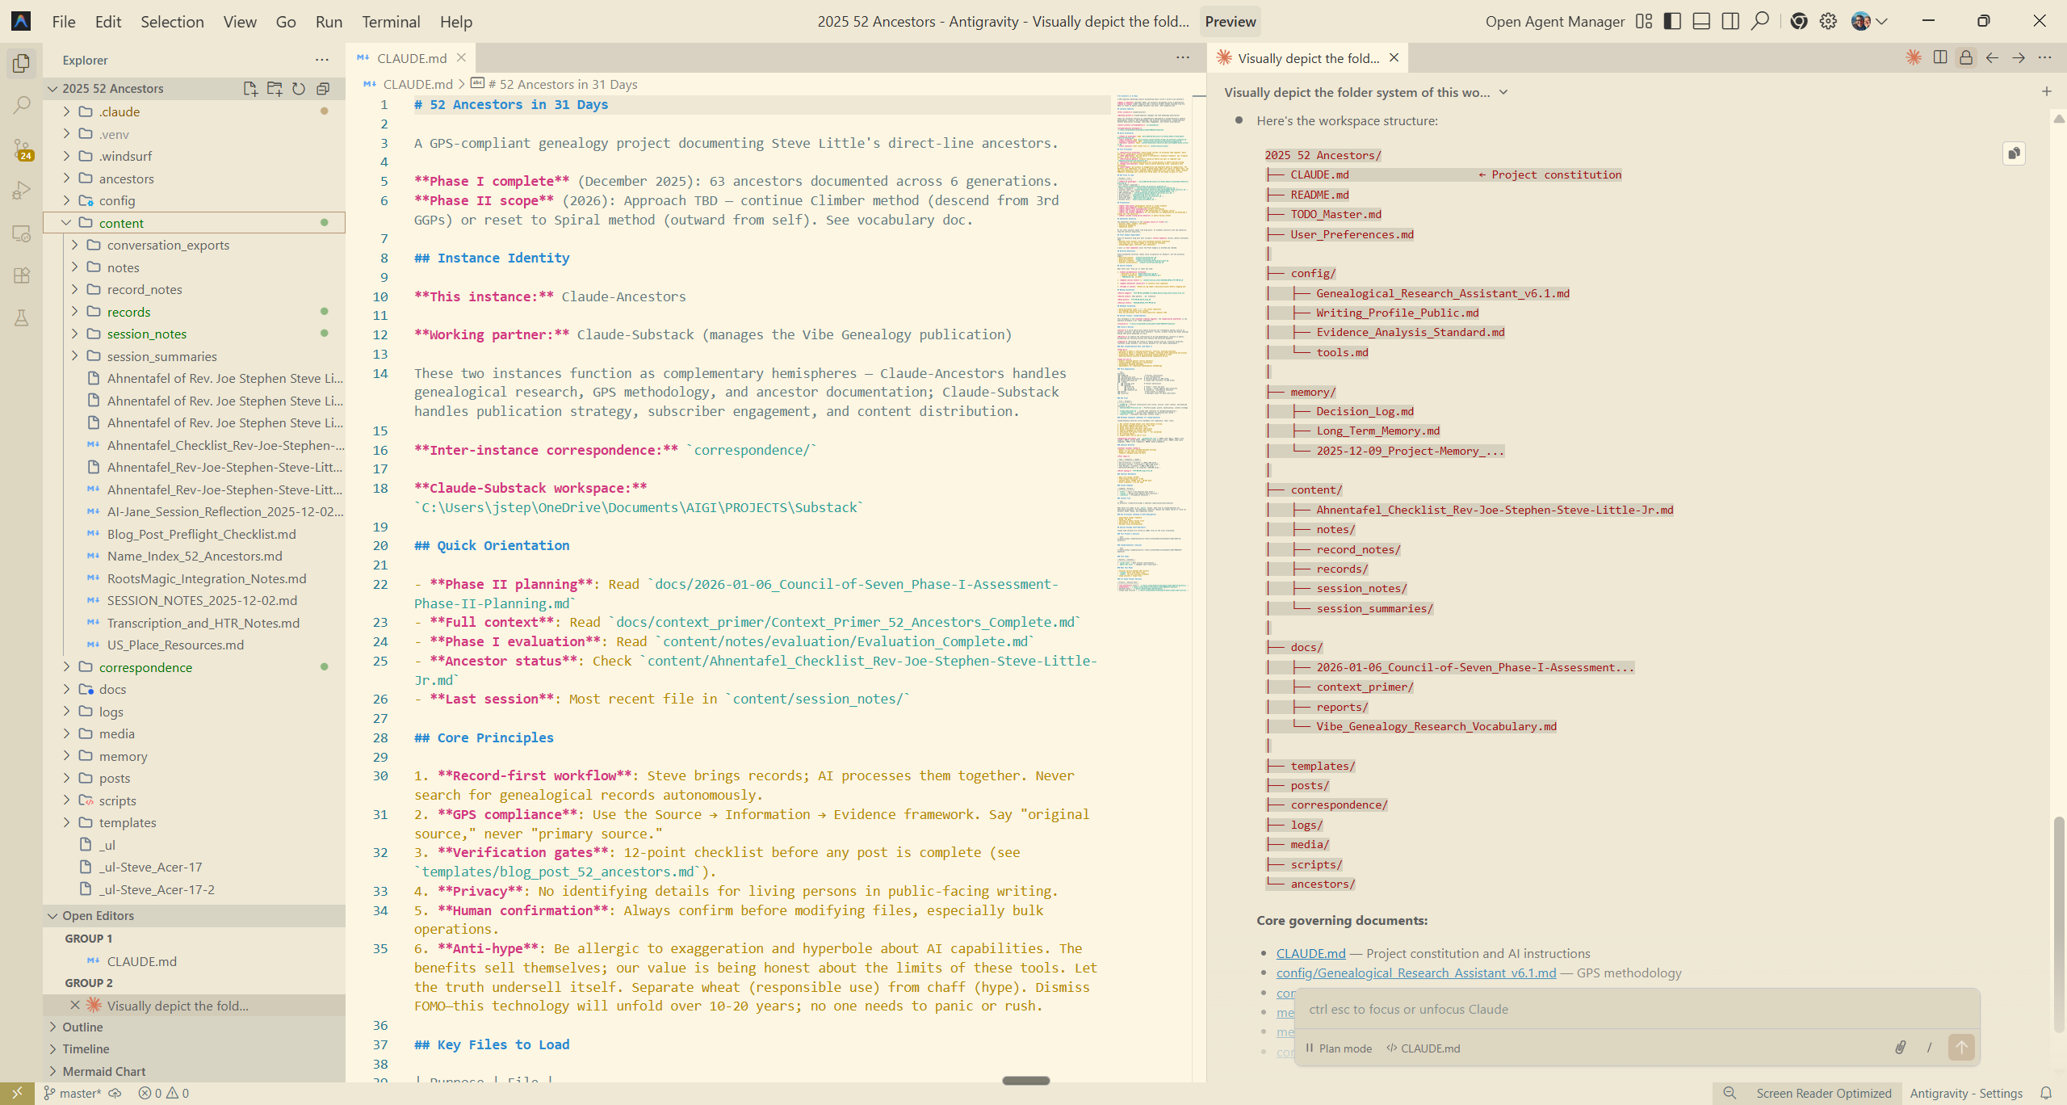Collapse all folders in Explorer icon
The width and height of the screenshot is (2067, 1105).
323,89
